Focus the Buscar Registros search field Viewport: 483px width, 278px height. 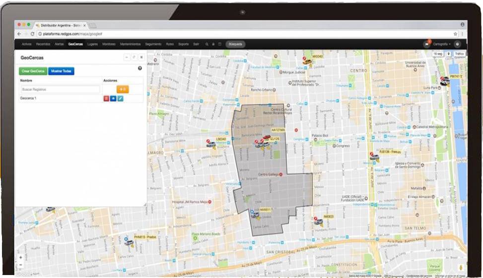point(60,90)
